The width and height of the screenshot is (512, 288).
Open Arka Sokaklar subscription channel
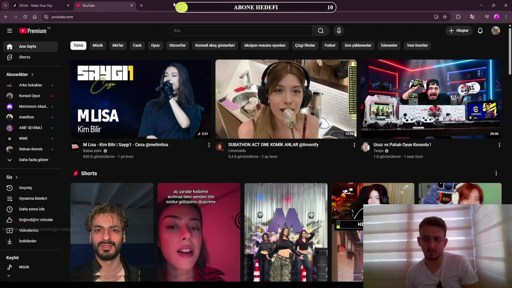[30, 85]
